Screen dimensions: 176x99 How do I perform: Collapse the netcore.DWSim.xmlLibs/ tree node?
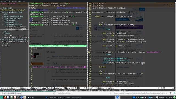(1, 12)
